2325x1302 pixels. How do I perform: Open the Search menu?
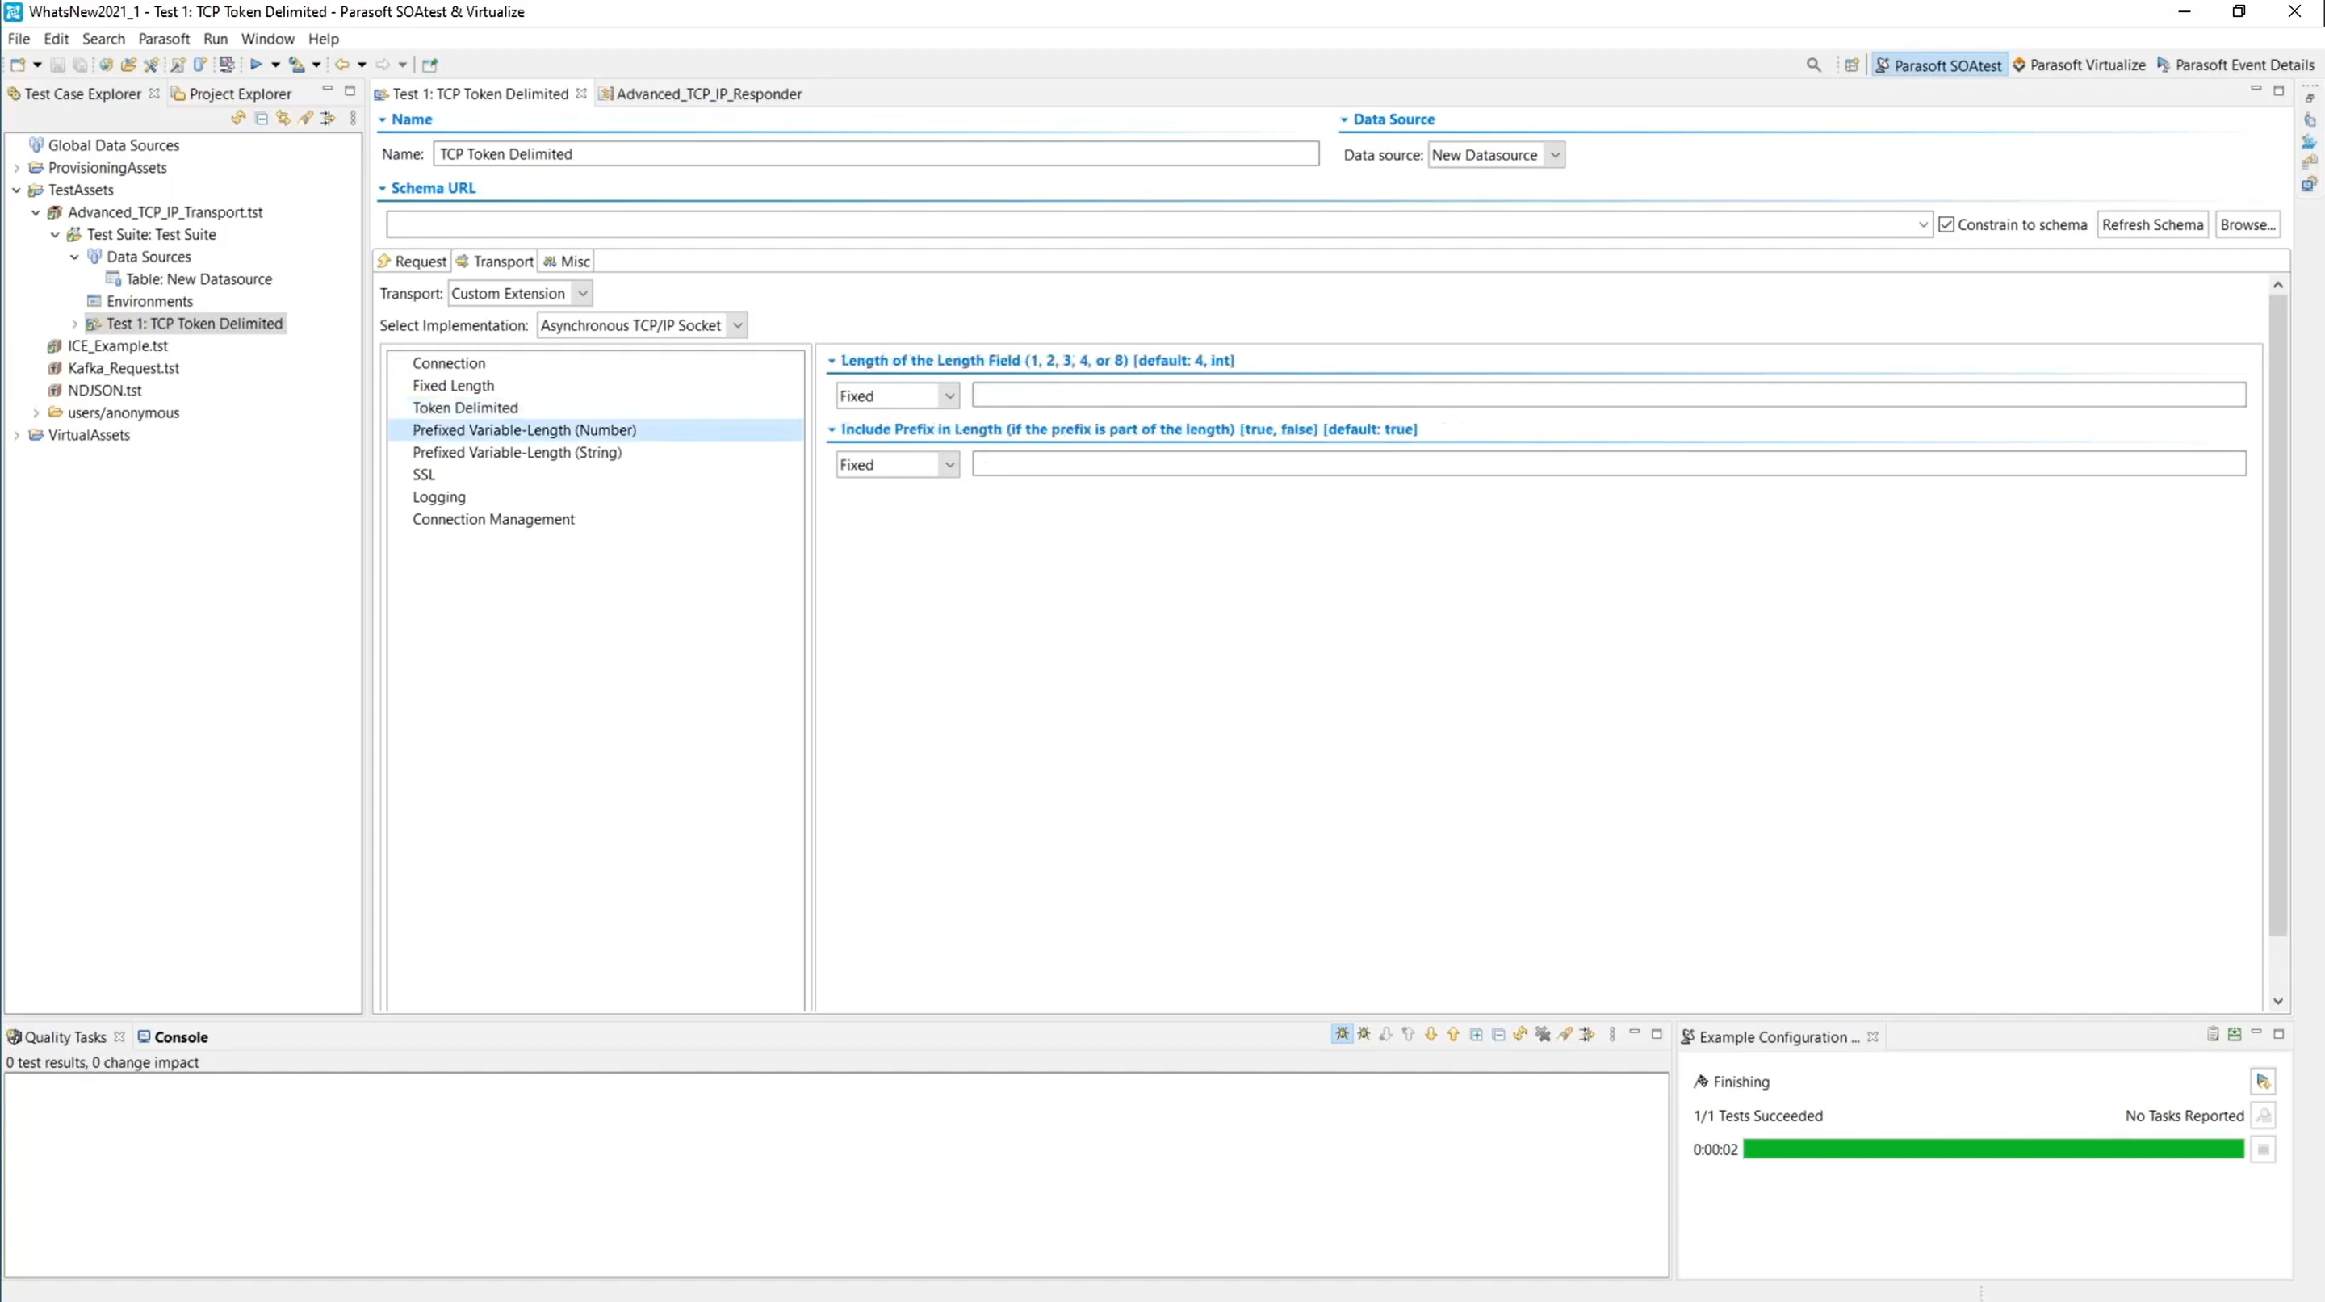(x=103, y=39)
